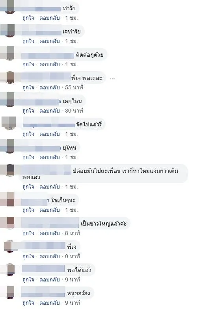201x309 pixels.
Task: Like the 'เคยุใหน' comment
Action: coord(28,111)
